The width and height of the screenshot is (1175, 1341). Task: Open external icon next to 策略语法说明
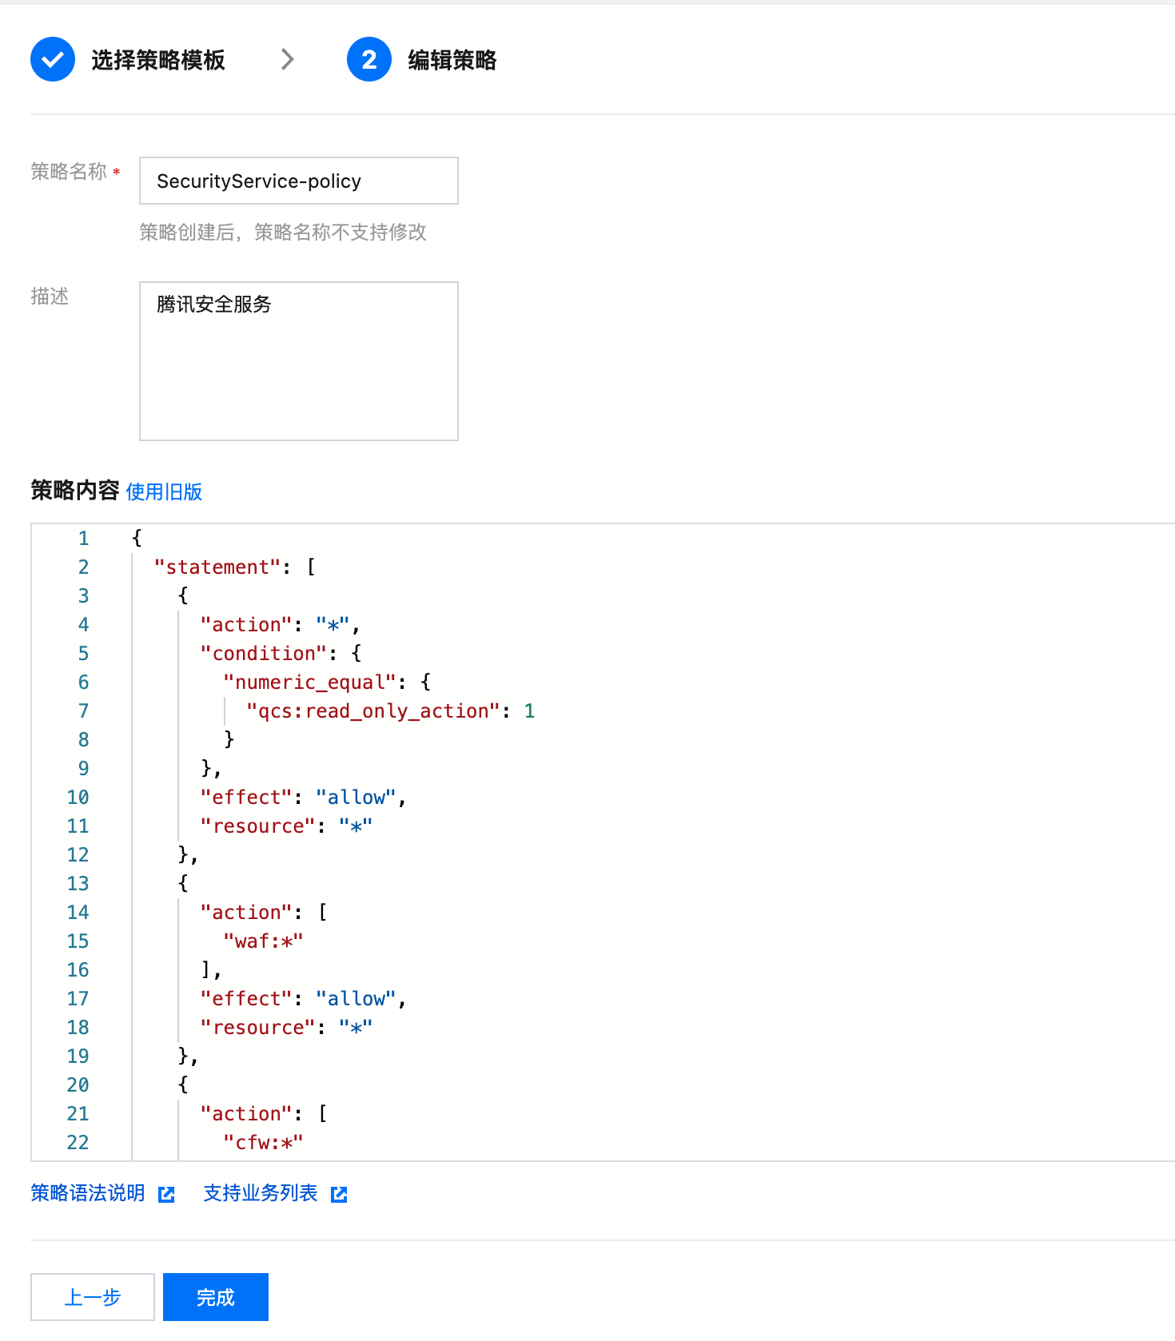click(x=166, y=1194)
